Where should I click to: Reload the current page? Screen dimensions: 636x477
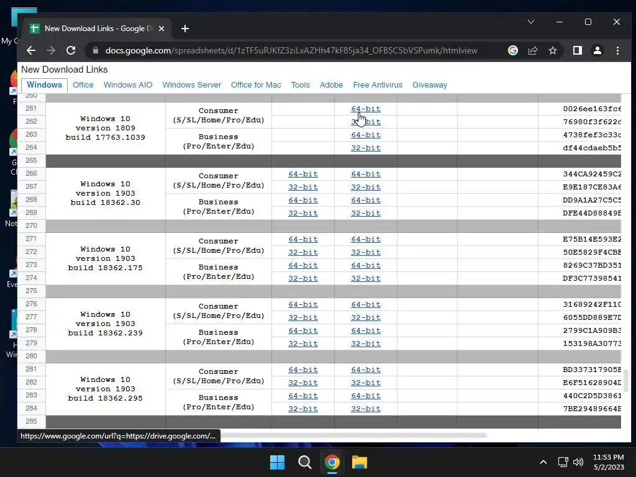pos(71,50)
